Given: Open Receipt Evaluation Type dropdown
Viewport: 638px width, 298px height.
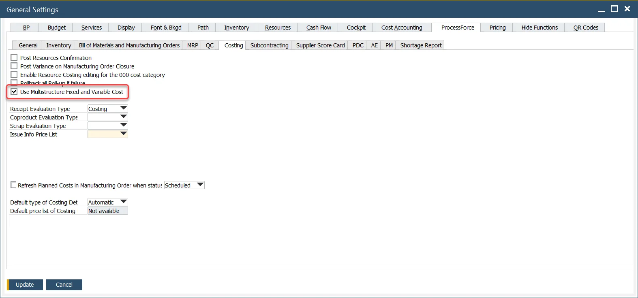Looking at the screenshot, I should [x=124, y=109].
